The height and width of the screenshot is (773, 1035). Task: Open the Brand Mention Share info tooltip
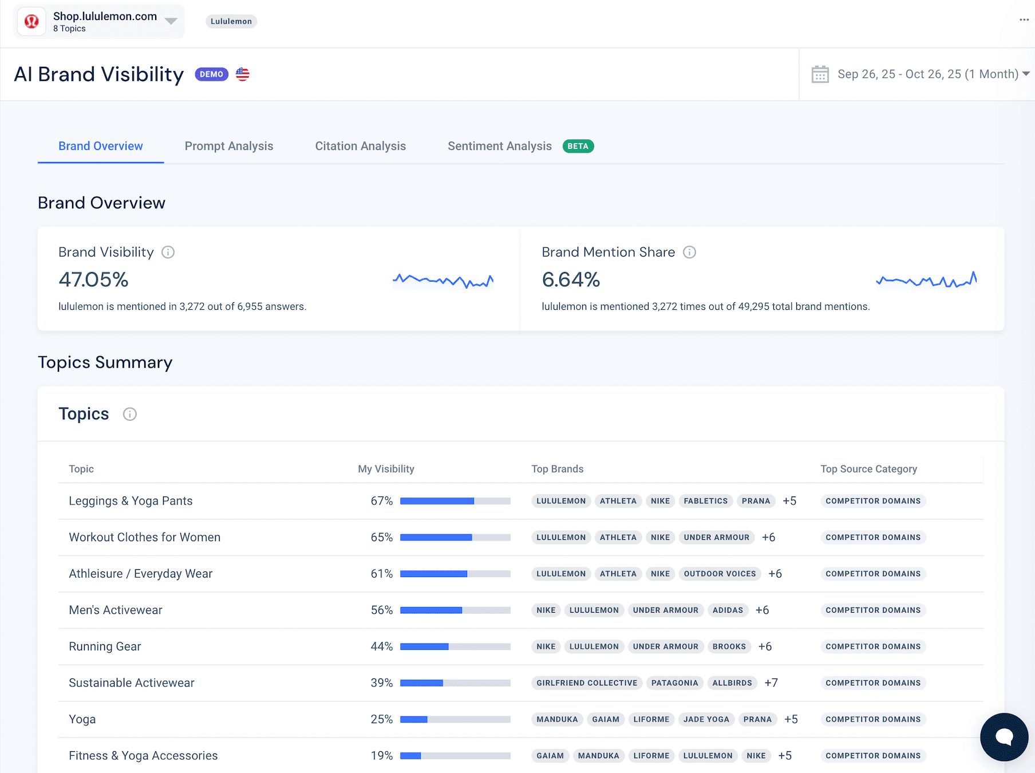[690, 252]
